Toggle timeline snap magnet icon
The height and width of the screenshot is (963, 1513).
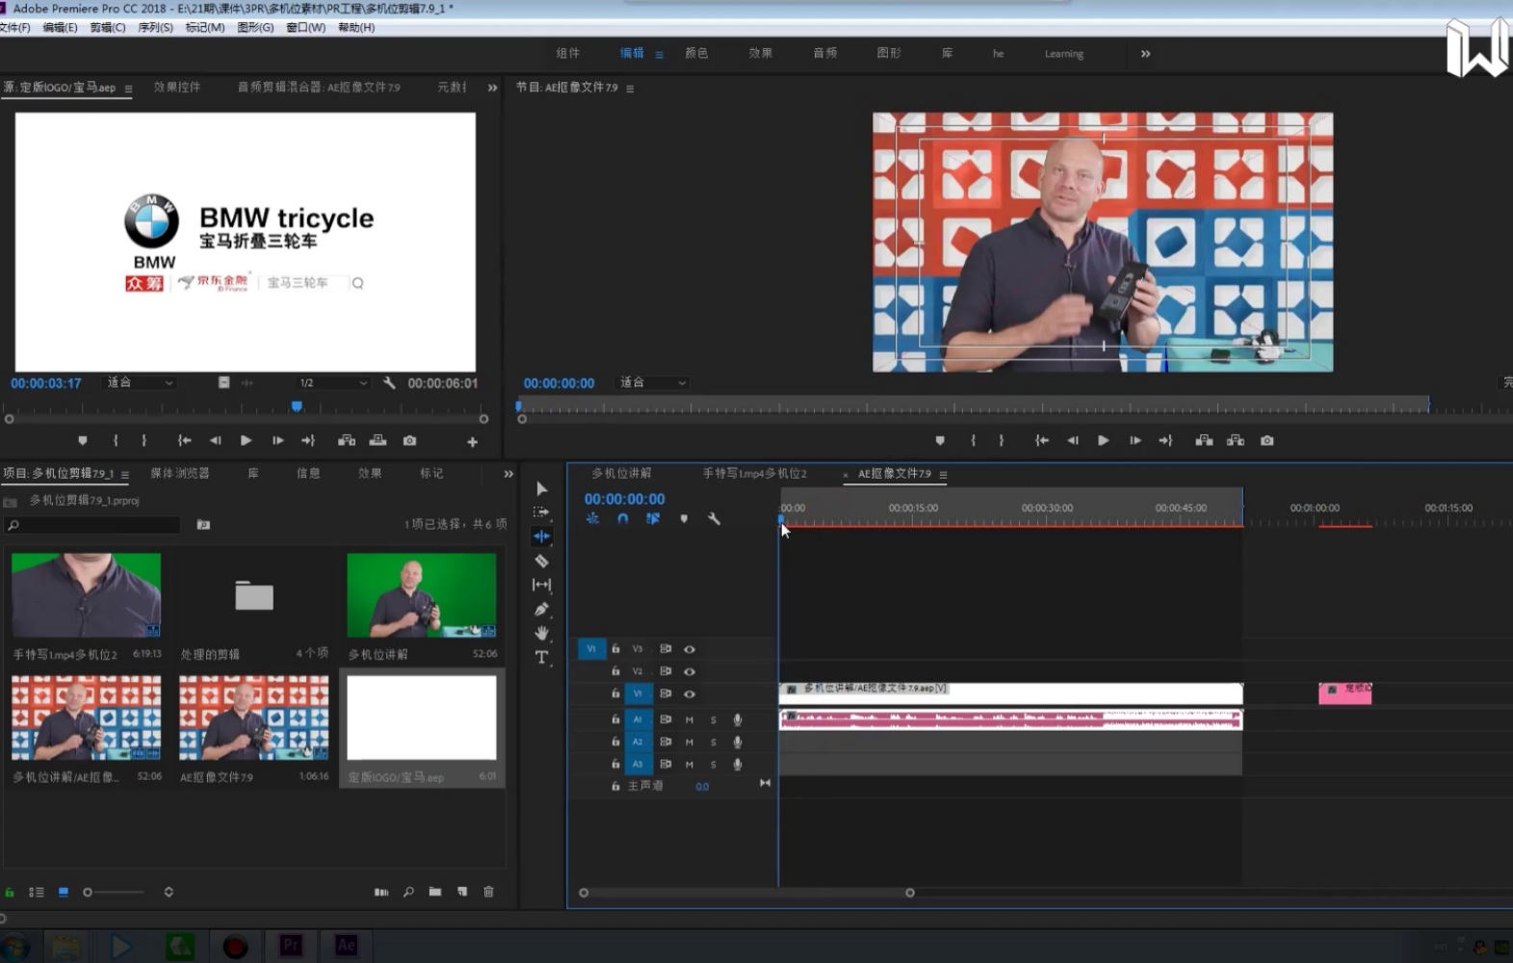(623, 518)
